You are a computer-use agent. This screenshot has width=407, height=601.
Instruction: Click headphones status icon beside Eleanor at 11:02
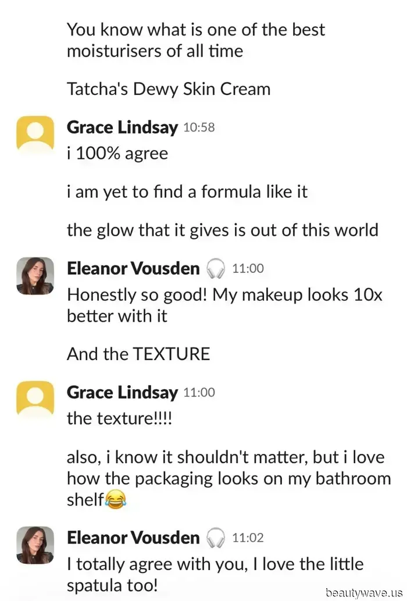click(216, 538)
